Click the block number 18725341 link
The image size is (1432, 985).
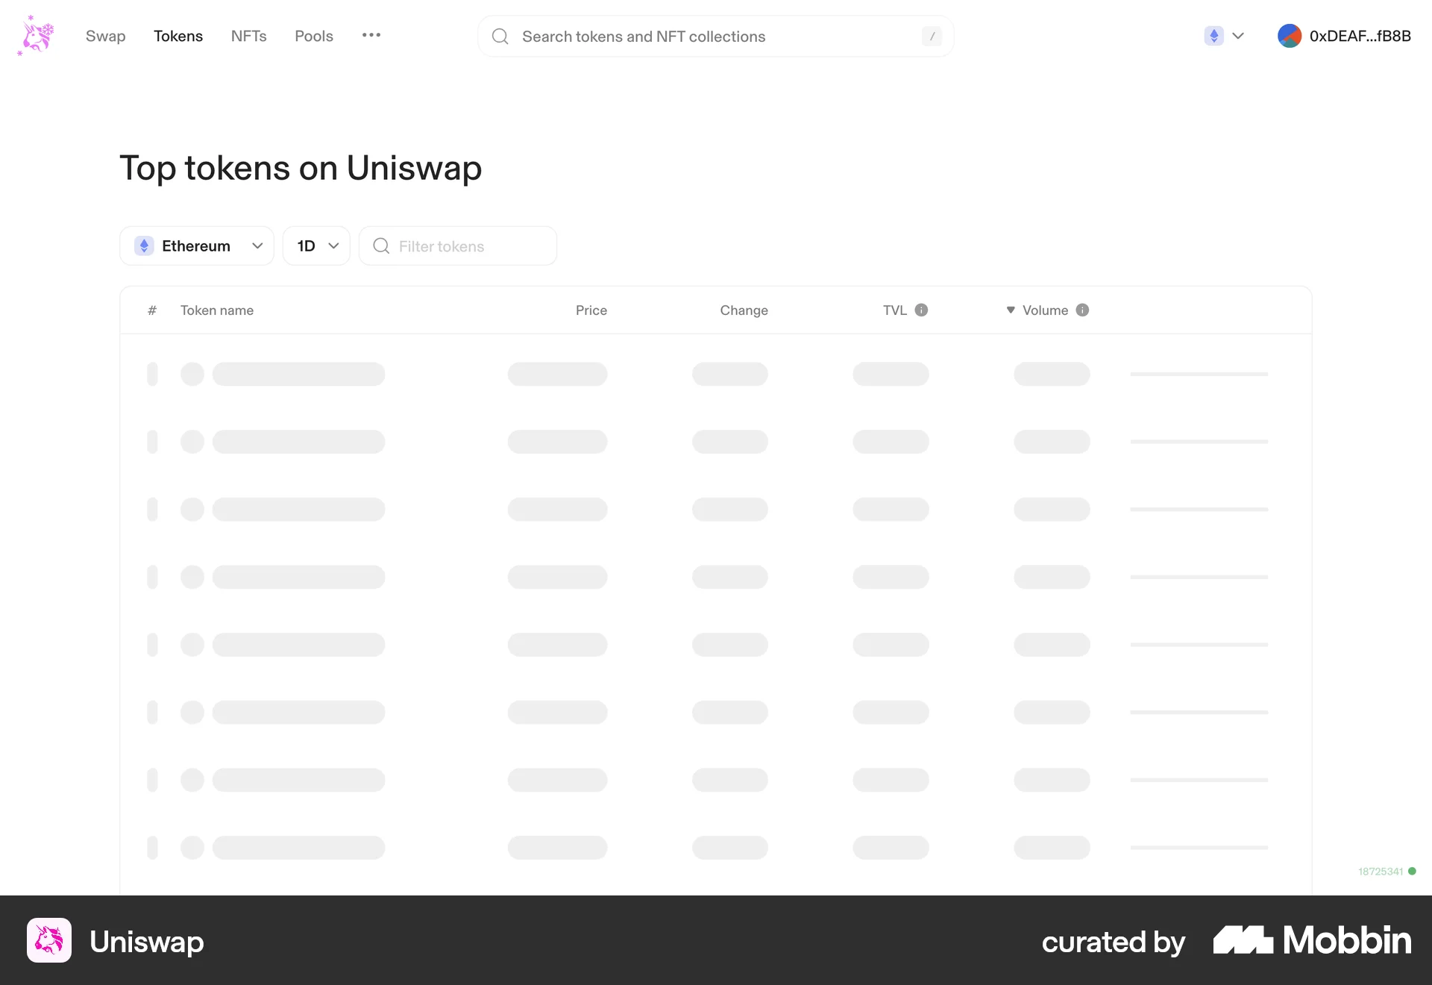(1381, 871)
